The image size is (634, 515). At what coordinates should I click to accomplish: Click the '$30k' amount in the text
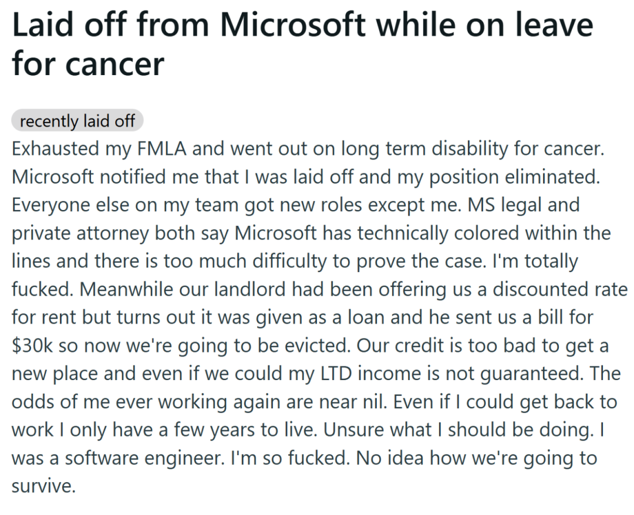click(x=32, y=345)
